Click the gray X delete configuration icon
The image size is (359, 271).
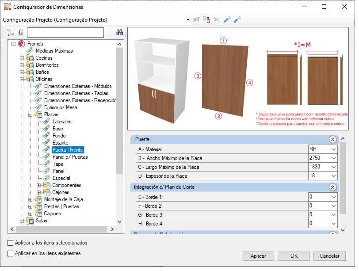[x=217, y=20]
